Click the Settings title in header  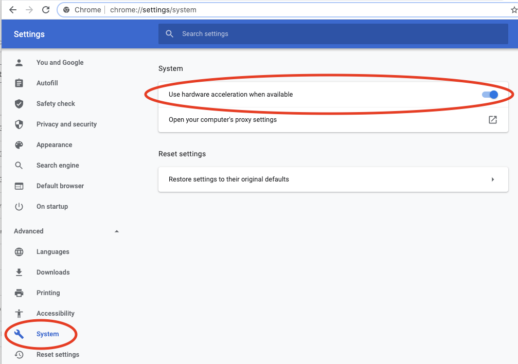click(29, 34)
